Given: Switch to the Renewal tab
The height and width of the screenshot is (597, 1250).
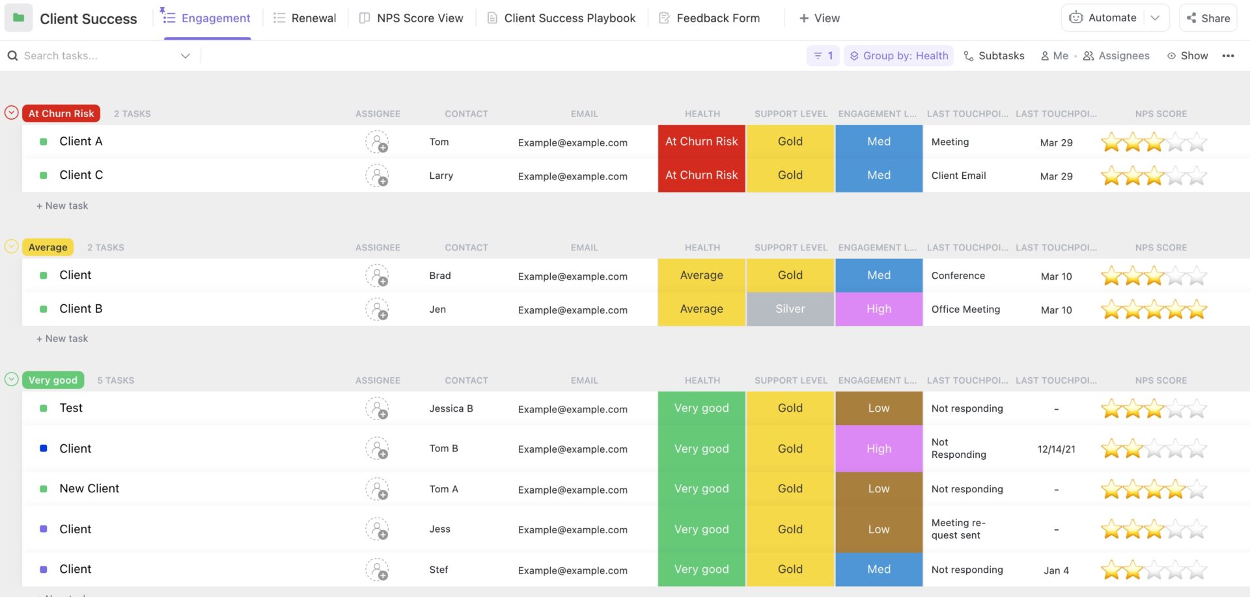Looking at the screenshot, I should (304, 18).
